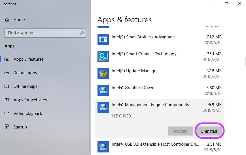
Task: Click the disabled Modify button
Action: tap(181, 131)
